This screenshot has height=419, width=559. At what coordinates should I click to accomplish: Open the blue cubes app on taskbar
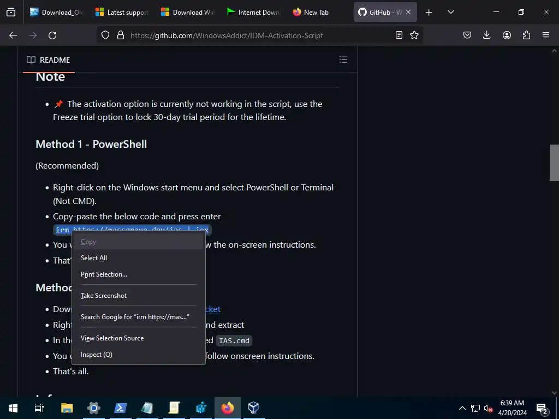pyautogui.click(x=201, y=408)
